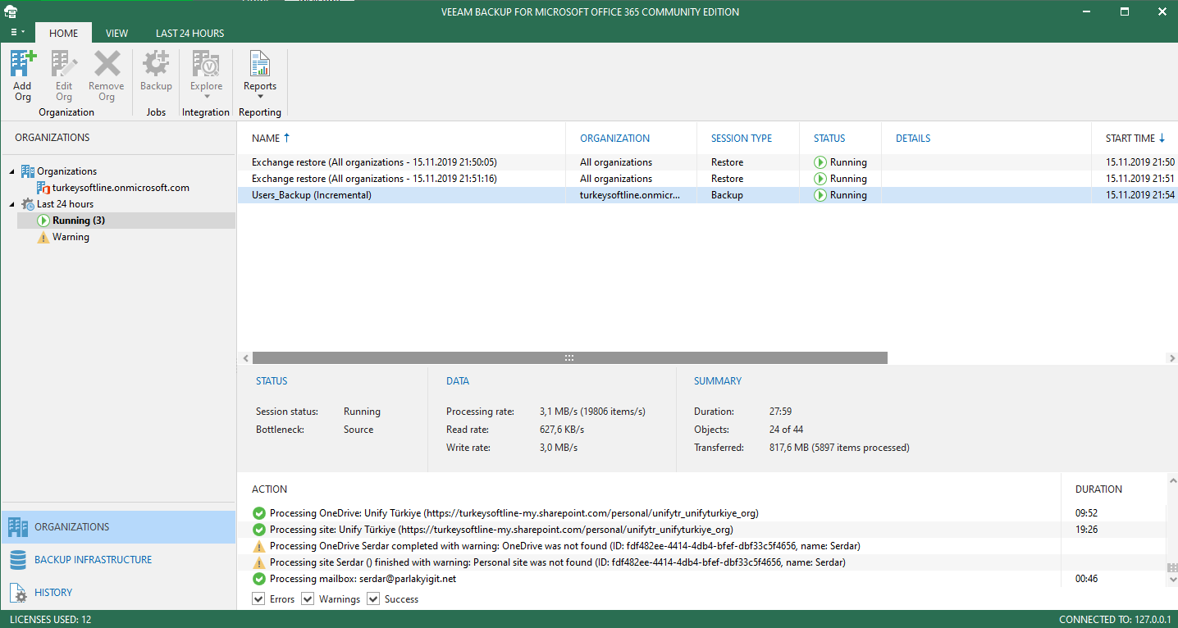Open the ORGANIZATIONS navigation pane
Image resolution: width=1178 pixels, height=628 pixels.
[118, 527]
